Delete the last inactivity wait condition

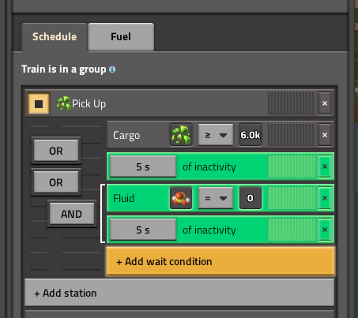(x=325, y=230)
